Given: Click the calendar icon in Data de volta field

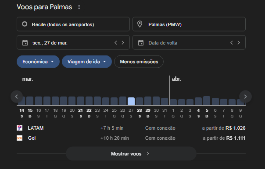Looking at the screenshot, I should click(x=141, y=42).
